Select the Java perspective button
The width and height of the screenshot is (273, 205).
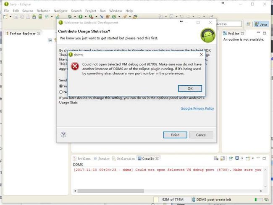[261, 24]
